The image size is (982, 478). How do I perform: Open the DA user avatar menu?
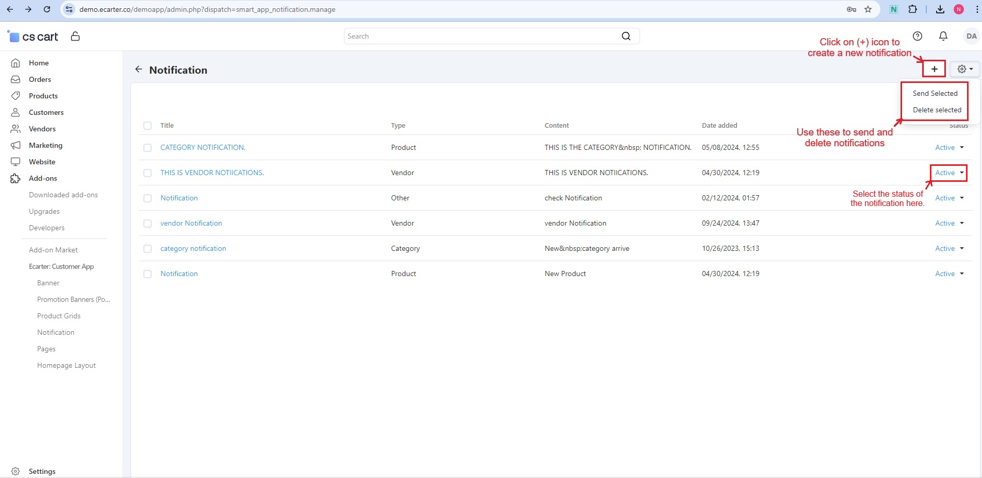tap(971, 36)
